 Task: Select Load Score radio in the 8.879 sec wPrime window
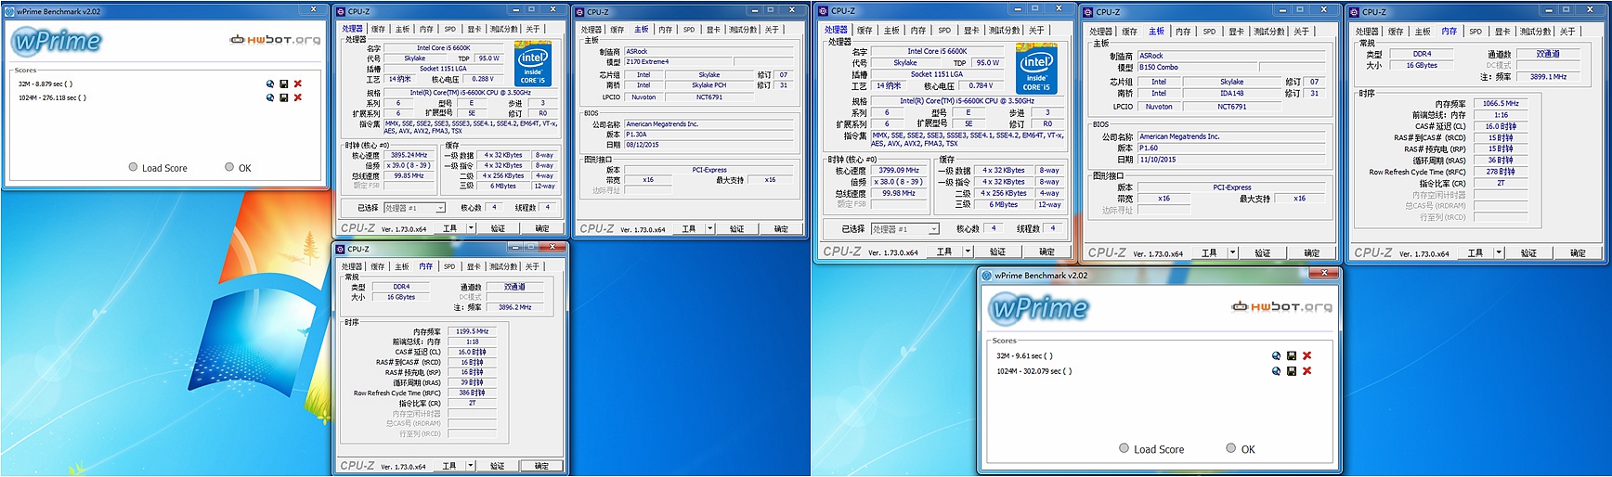tap(134, 168)
